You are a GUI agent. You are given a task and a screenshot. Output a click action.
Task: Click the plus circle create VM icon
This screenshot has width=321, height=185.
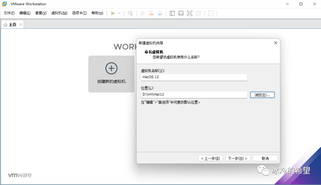pyautogui.click(x=111, y=68)
